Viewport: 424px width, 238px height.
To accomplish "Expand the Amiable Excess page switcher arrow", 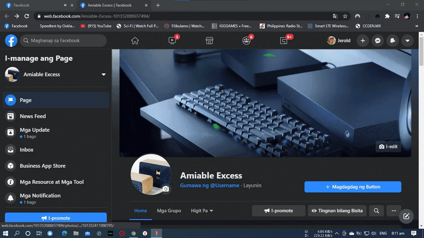I will tap(104, 74).
